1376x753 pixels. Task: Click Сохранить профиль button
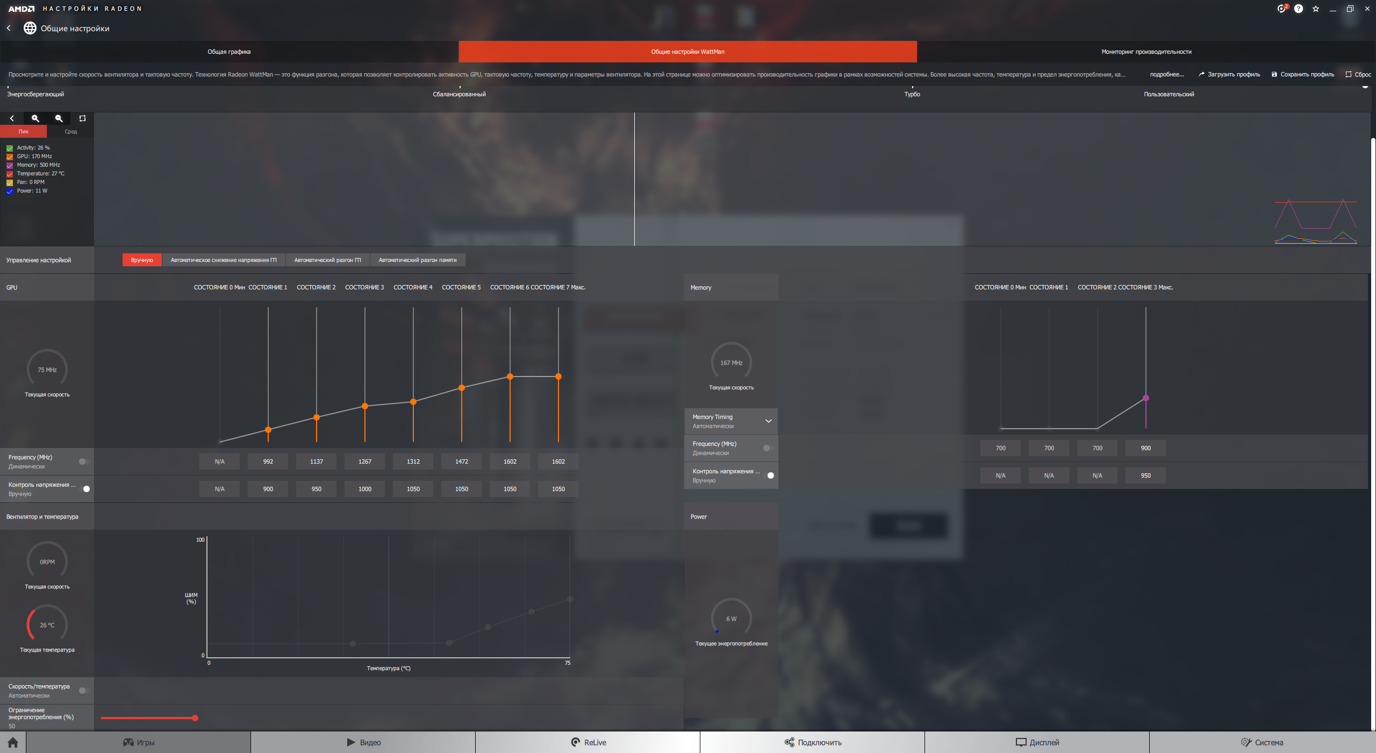[1302, 74]
